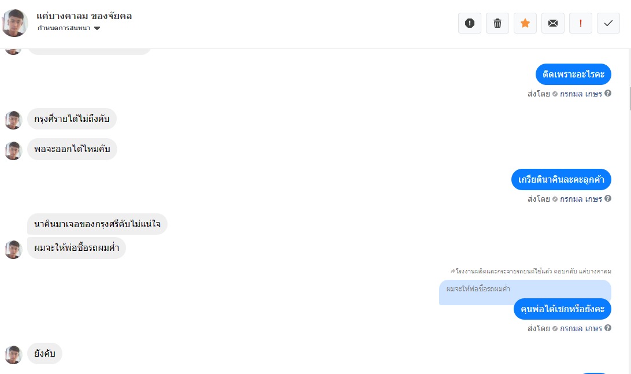Mark conversation done with checkmark icon
631x374 pixels.
point(608,23)
